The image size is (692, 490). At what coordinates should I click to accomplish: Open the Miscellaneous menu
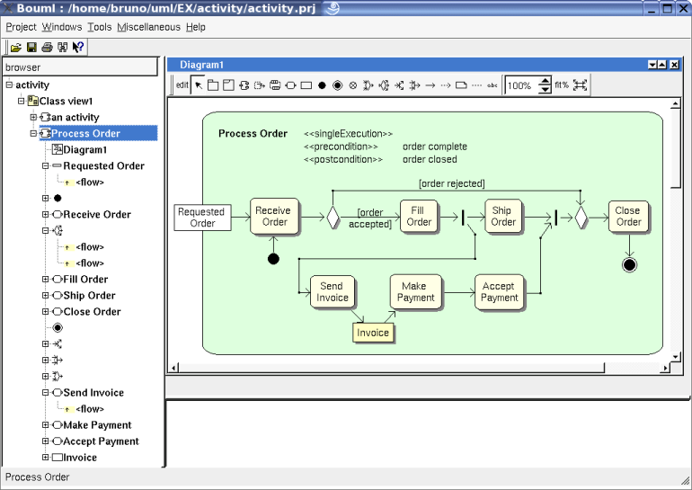tap(148, 27)
